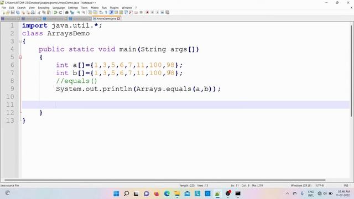Click the Copy toolbar icon
This screenshot has height=199, width=354.
(x=44, y=12)
